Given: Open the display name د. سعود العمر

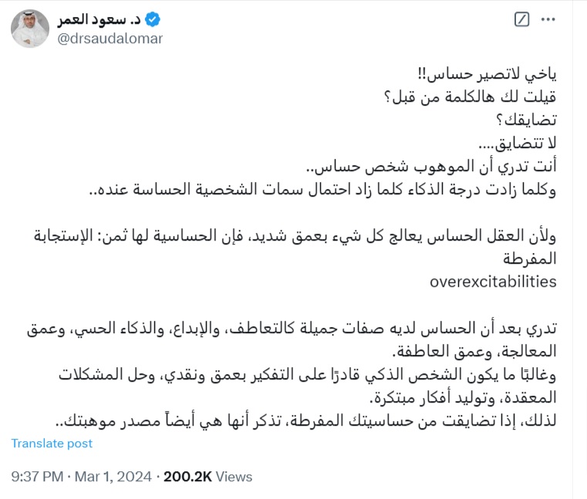Looking at the screenshot, I should pos(100,19).
